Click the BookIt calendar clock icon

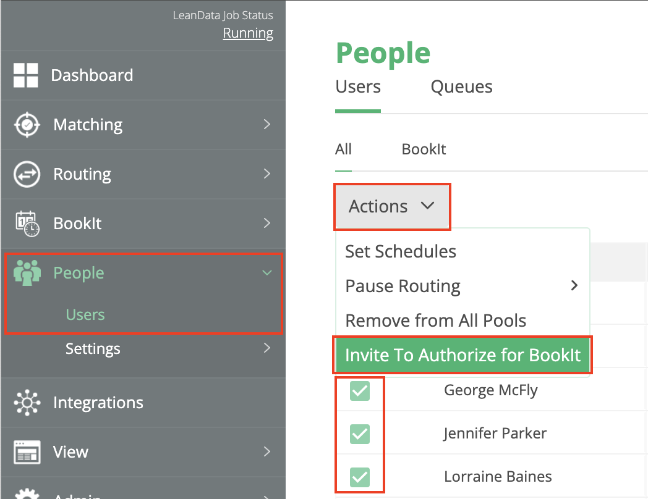pyautogui.click(x=27, y=224)
